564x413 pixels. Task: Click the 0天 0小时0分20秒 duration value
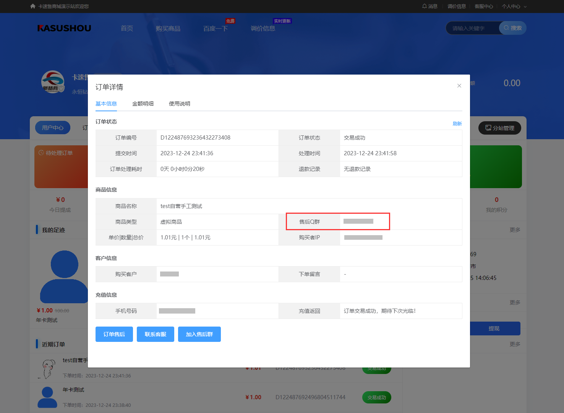click(x=182, y=169)
